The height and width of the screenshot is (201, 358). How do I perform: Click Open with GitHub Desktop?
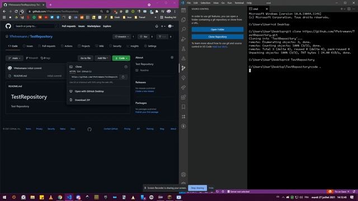click(x=89, y=92)
